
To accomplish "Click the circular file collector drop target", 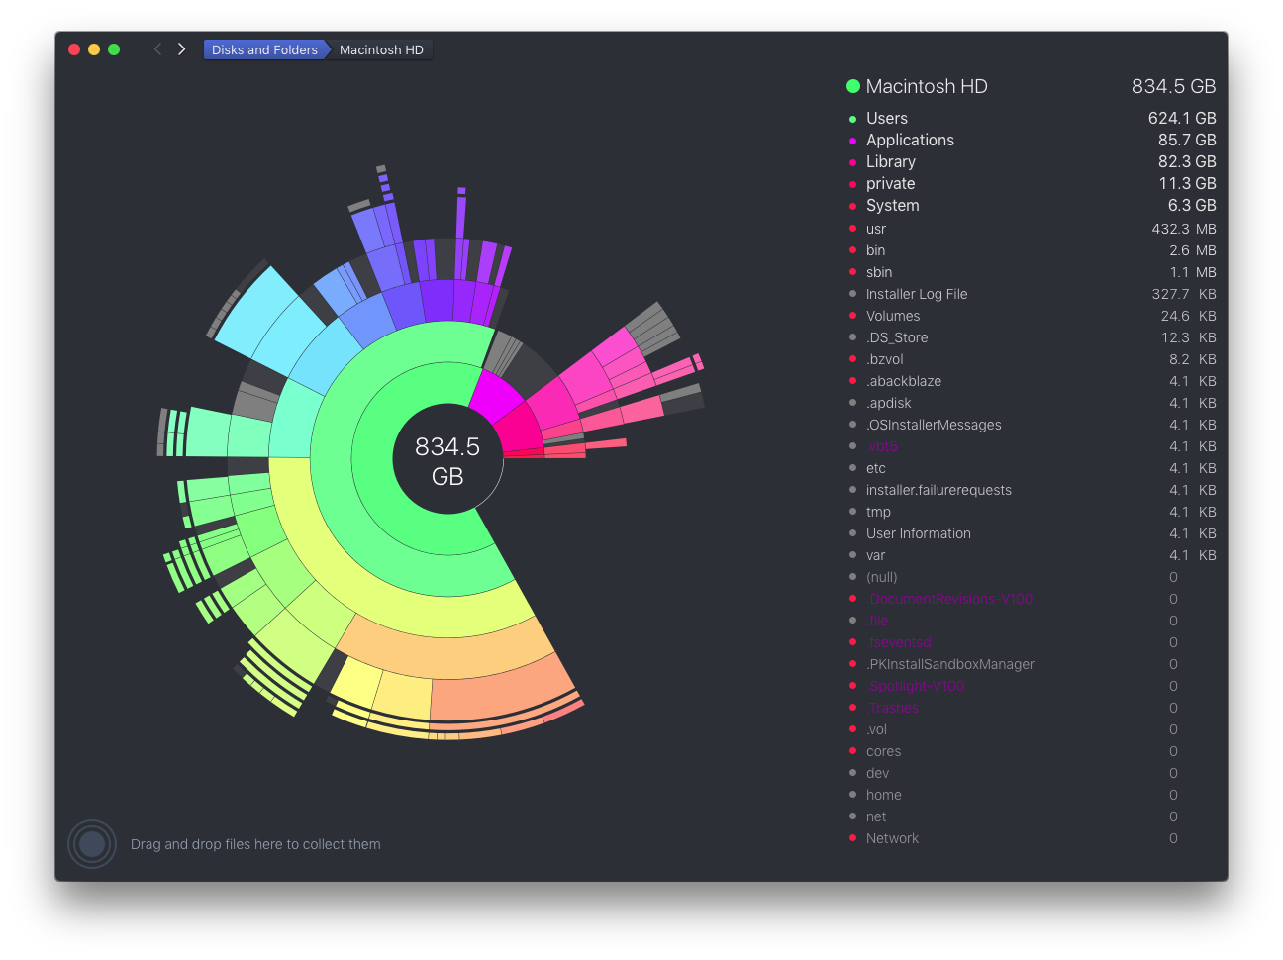I will click(x=92, y=844).
